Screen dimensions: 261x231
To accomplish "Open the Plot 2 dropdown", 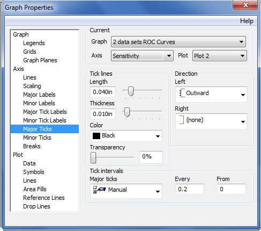I will (x=220, y=56).
